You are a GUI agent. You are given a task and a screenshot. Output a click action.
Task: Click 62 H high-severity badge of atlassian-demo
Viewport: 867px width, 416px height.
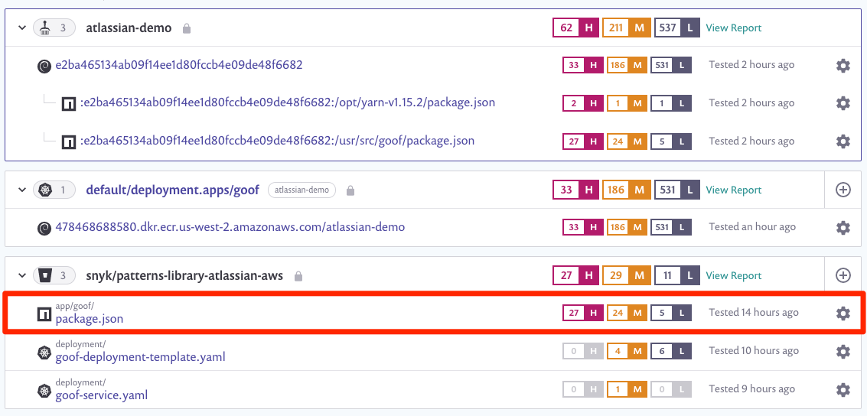click(575, 28)
